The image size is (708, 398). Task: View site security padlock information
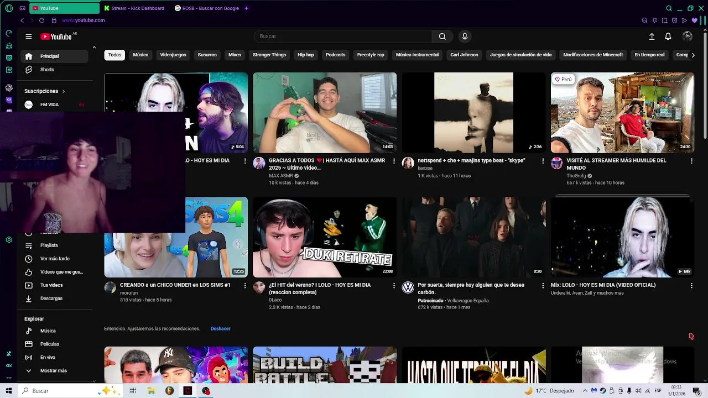coord(54,20)
